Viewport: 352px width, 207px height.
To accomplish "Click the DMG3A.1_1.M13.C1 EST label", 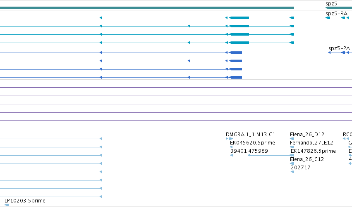I will pos(251,135).
